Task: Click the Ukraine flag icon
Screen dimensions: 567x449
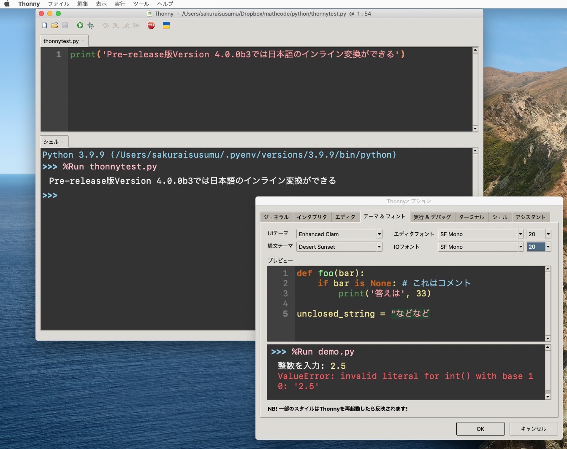Action: 166,26
